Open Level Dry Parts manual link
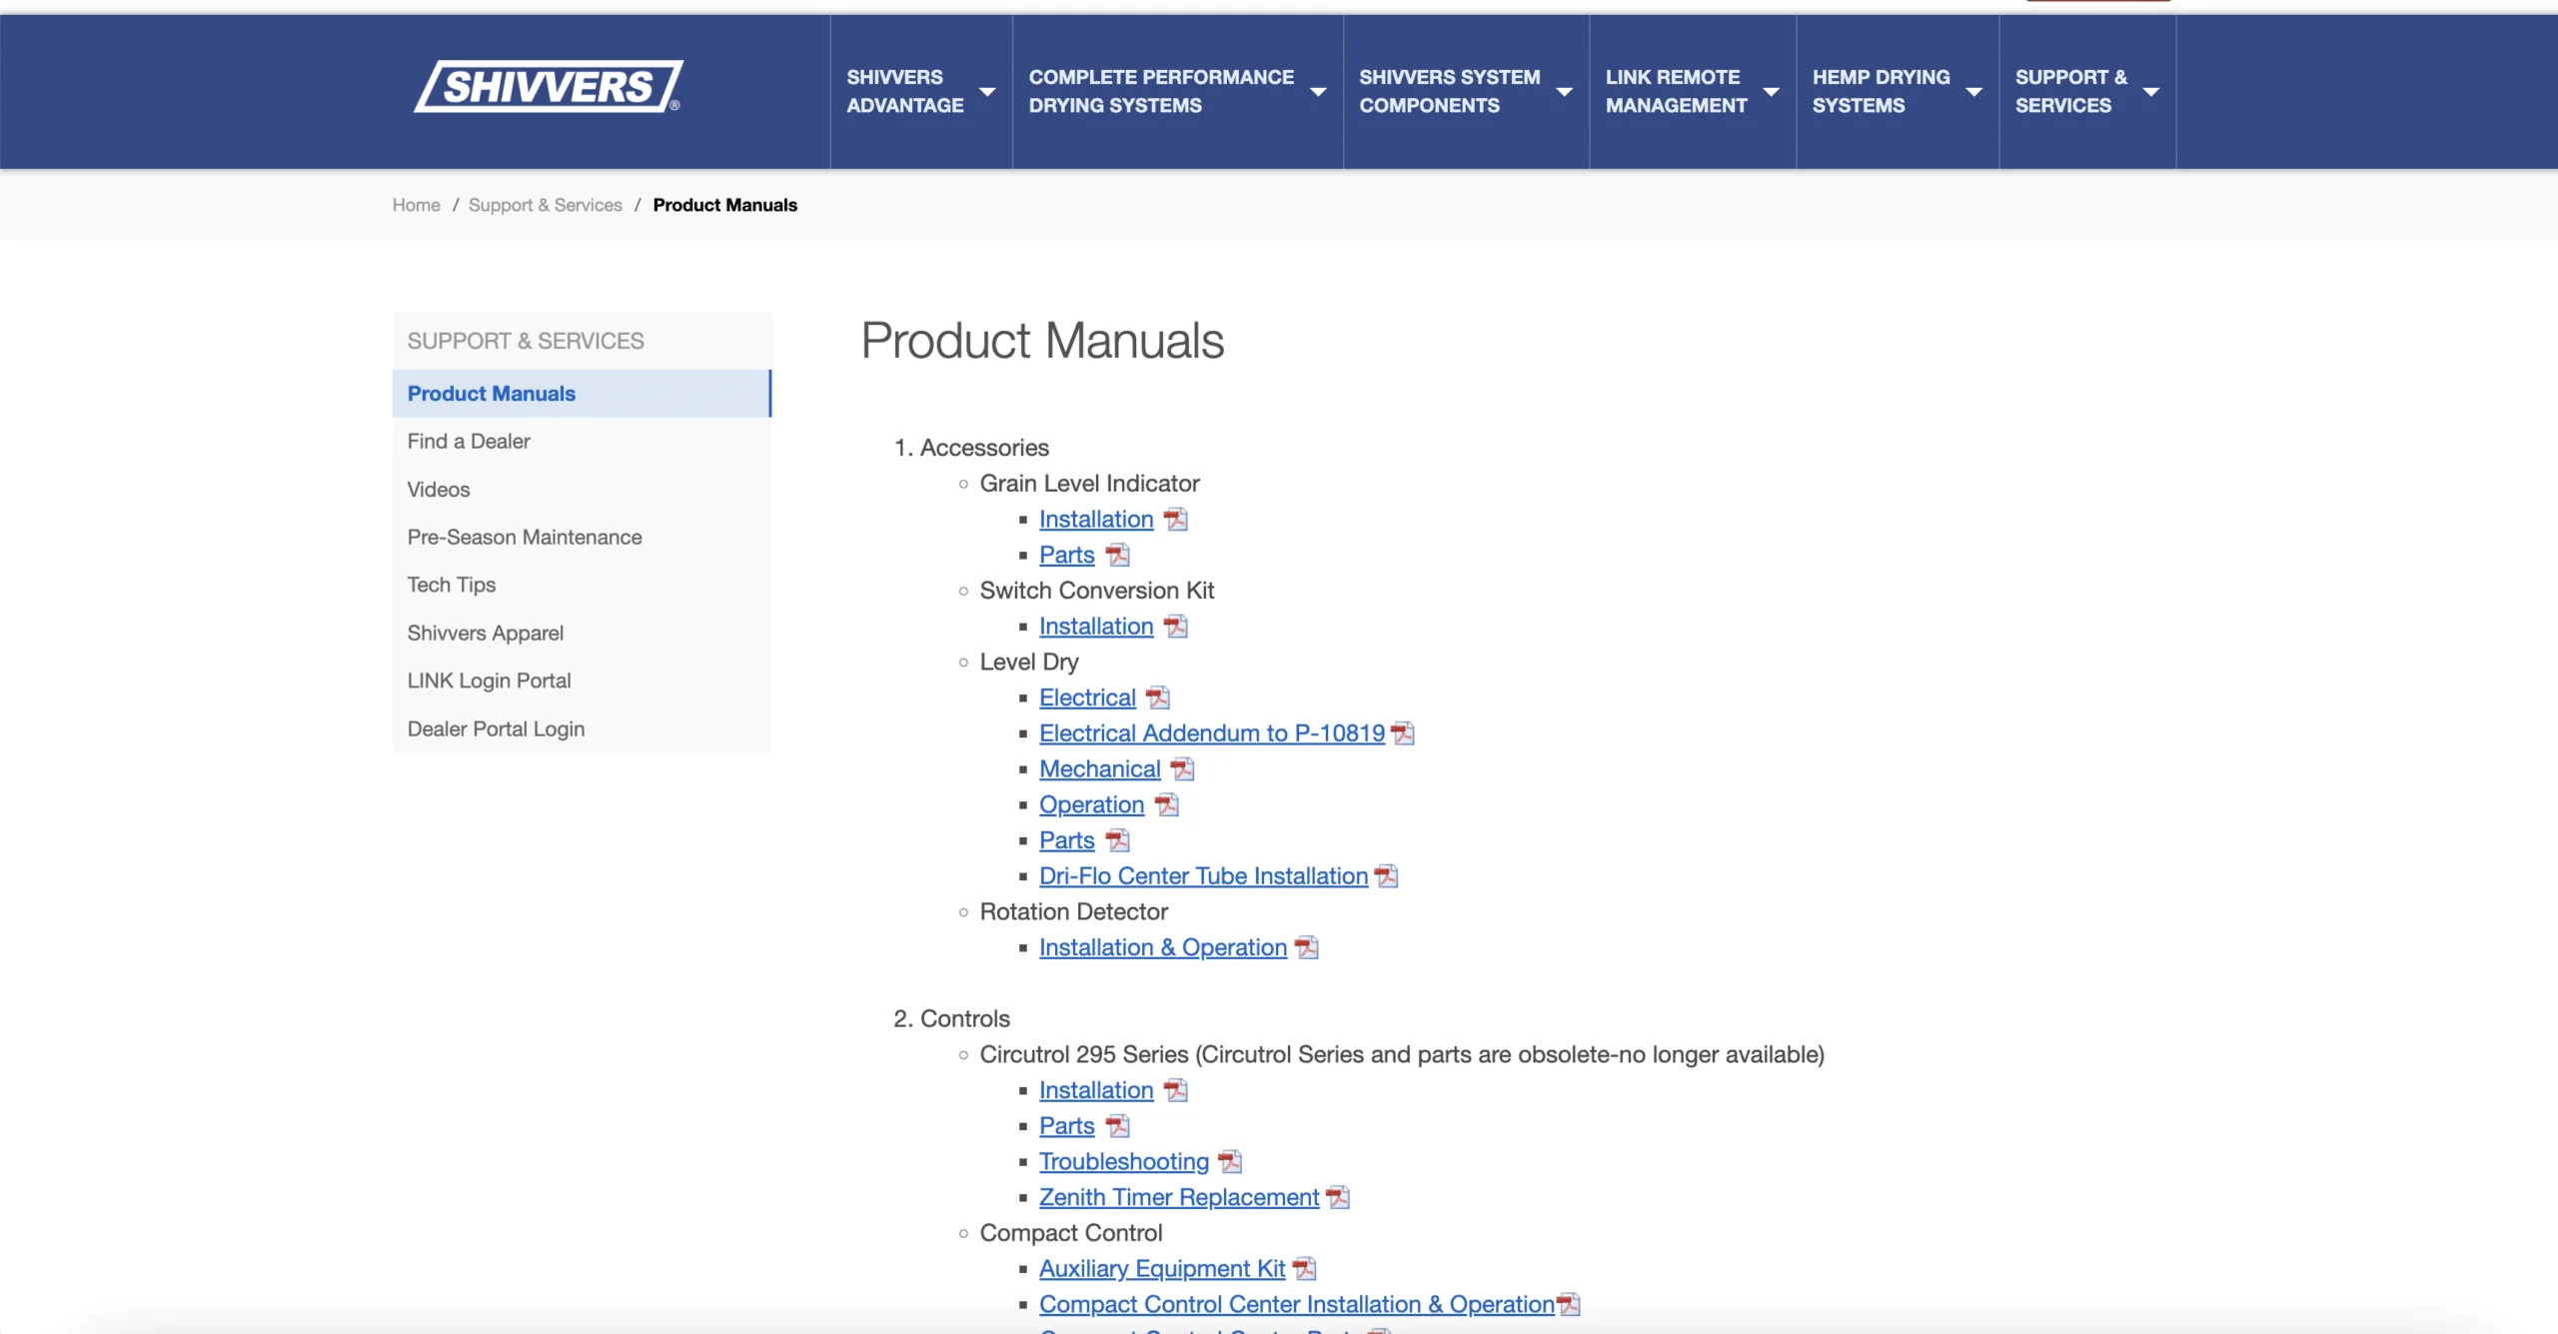2558x1334 pixels. pos(1067,840)
